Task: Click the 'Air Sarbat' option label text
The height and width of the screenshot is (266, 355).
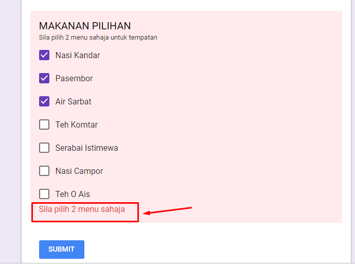Action: (74, 101)
